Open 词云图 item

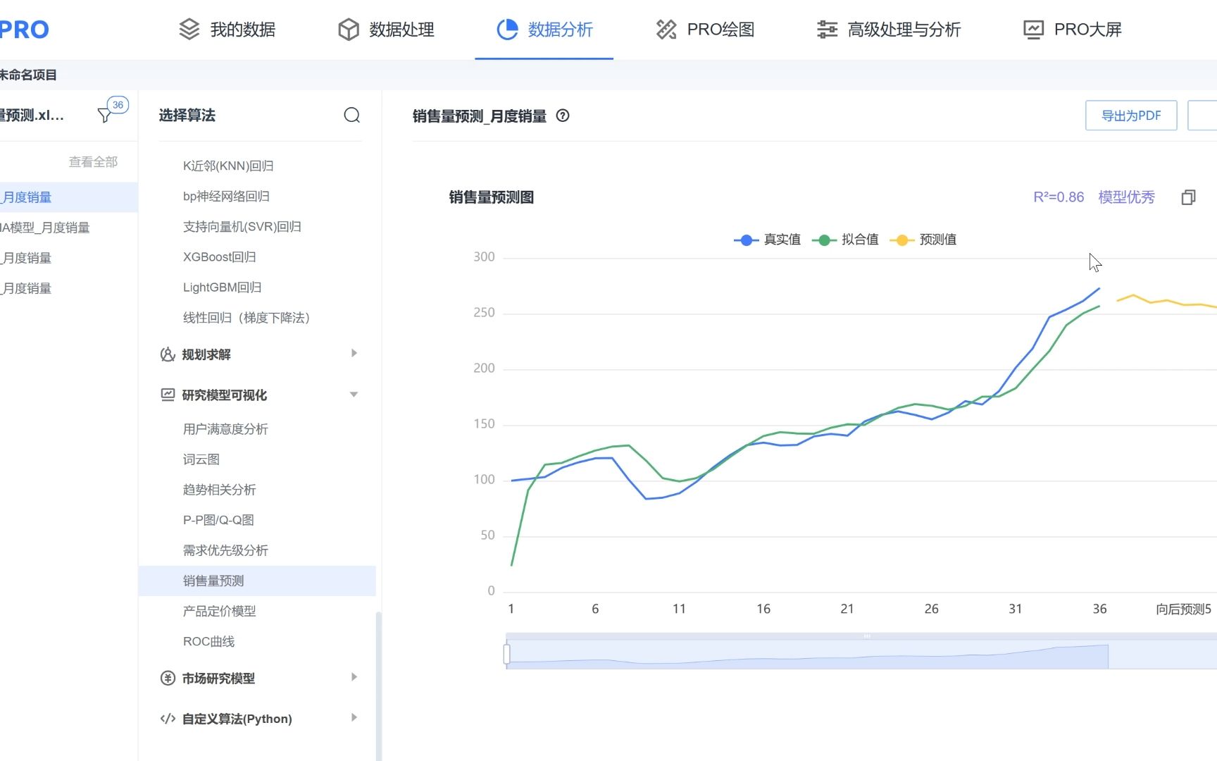point(201,459)
